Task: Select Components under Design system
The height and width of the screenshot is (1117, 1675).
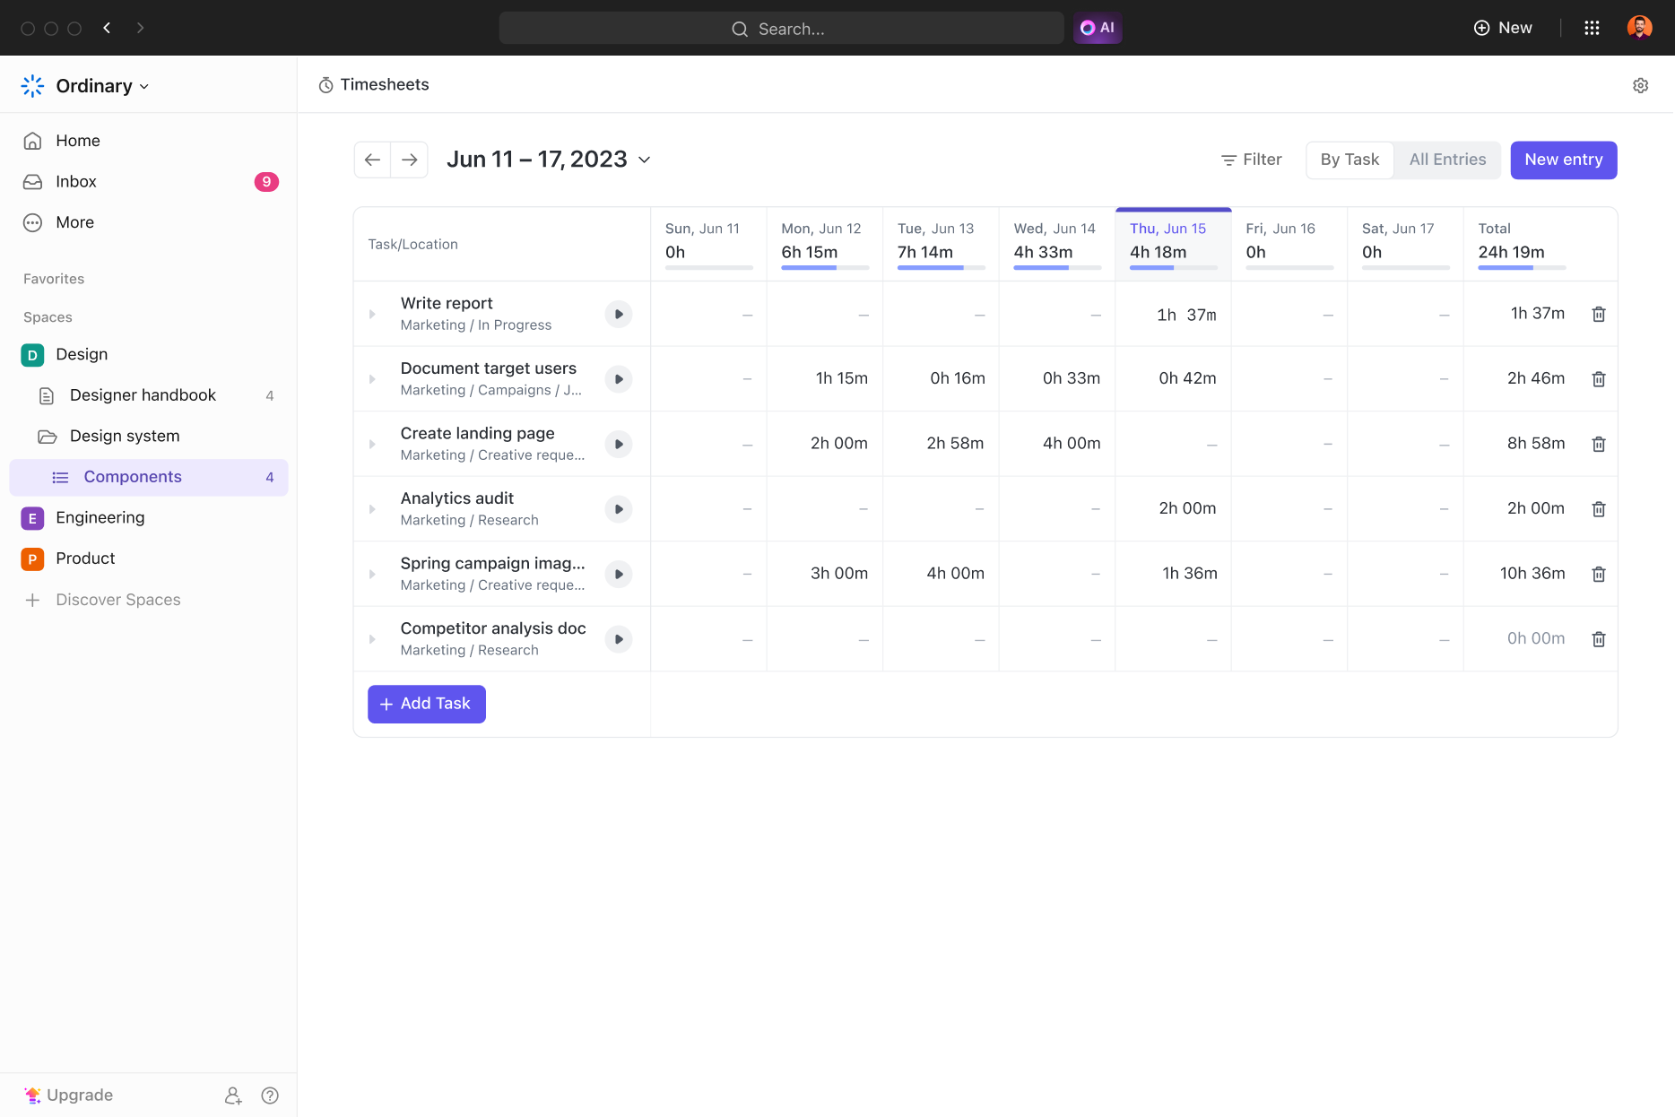Action: pos(132,476)
